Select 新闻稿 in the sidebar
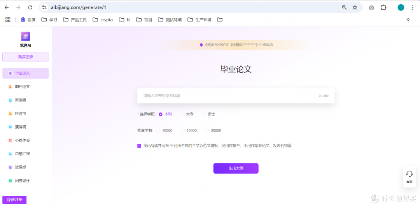The image size is (420, 207). 26,100
